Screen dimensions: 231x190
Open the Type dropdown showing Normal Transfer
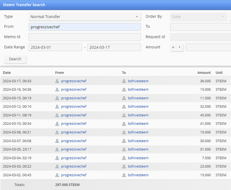tap(85, 17)
